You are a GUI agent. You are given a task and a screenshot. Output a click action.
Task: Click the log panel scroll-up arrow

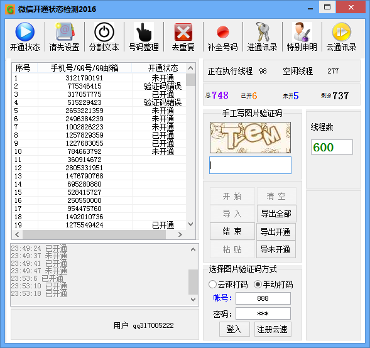[193, 249]
